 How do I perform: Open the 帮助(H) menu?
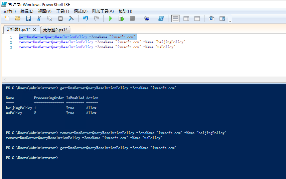point(125,11)
